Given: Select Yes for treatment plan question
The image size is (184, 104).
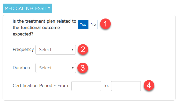Looking at the screenshot, I should coord(83,24).
